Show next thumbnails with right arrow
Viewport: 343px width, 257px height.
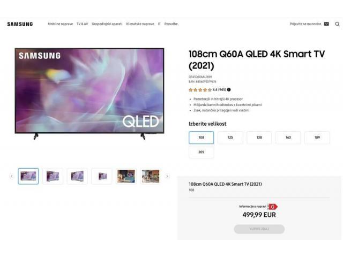(x=167, y=176)
